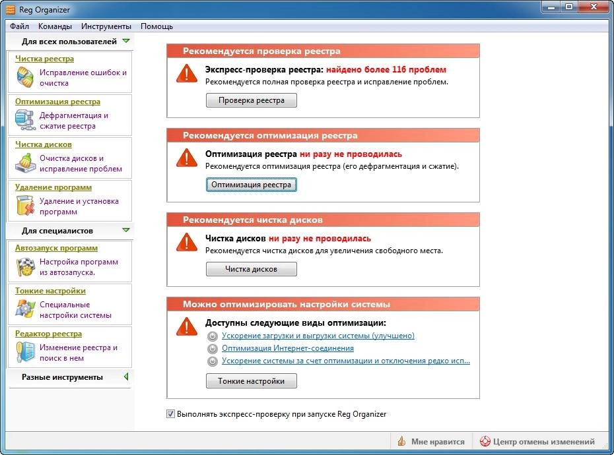Click the 'Рекомендуется чистка дисков' panel header
Image resolution: width=614 pixels, height=455 pixels.
(x=323, y=220)
